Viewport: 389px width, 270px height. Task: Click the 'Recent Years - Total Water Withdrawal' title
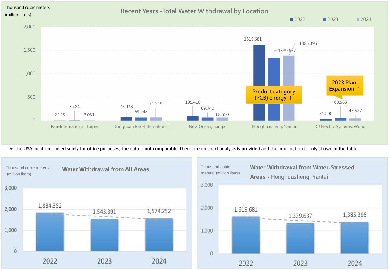click(194, 11)
